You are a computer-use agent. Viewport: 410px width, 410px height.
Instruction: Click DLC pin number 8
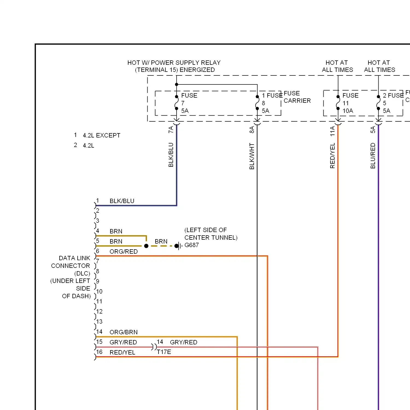(98, 271)
